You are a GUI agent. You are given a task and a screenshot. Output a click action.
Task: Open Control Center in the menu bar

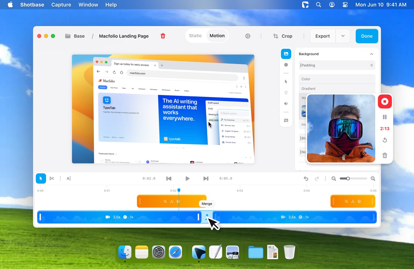[x=345, y=5]
